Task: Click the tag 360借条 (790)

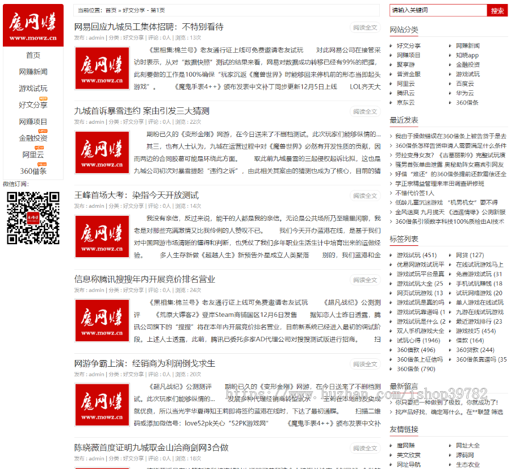Action: 416,369
